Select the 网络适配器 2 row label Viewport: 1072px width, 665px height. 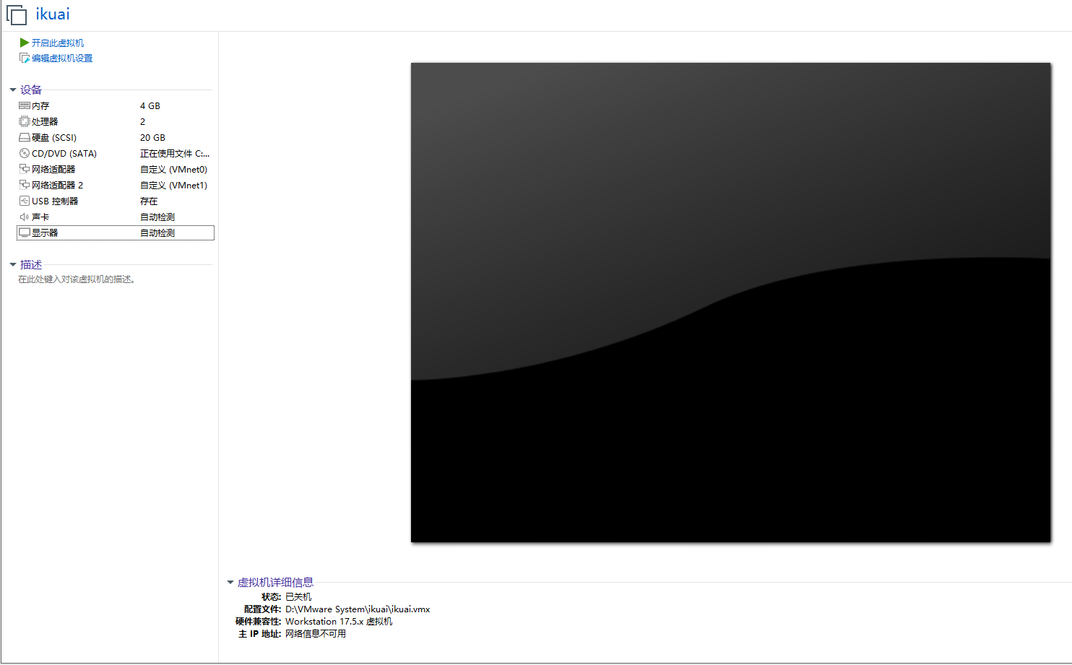(58, 185)
